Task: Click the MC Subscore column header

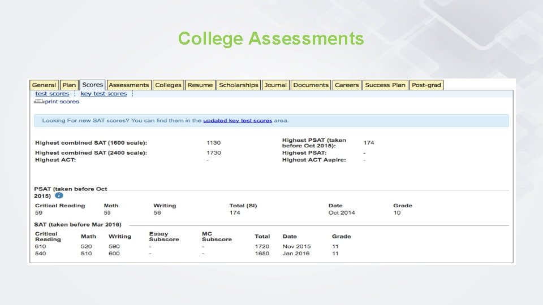Action: [x=217, y=237]
